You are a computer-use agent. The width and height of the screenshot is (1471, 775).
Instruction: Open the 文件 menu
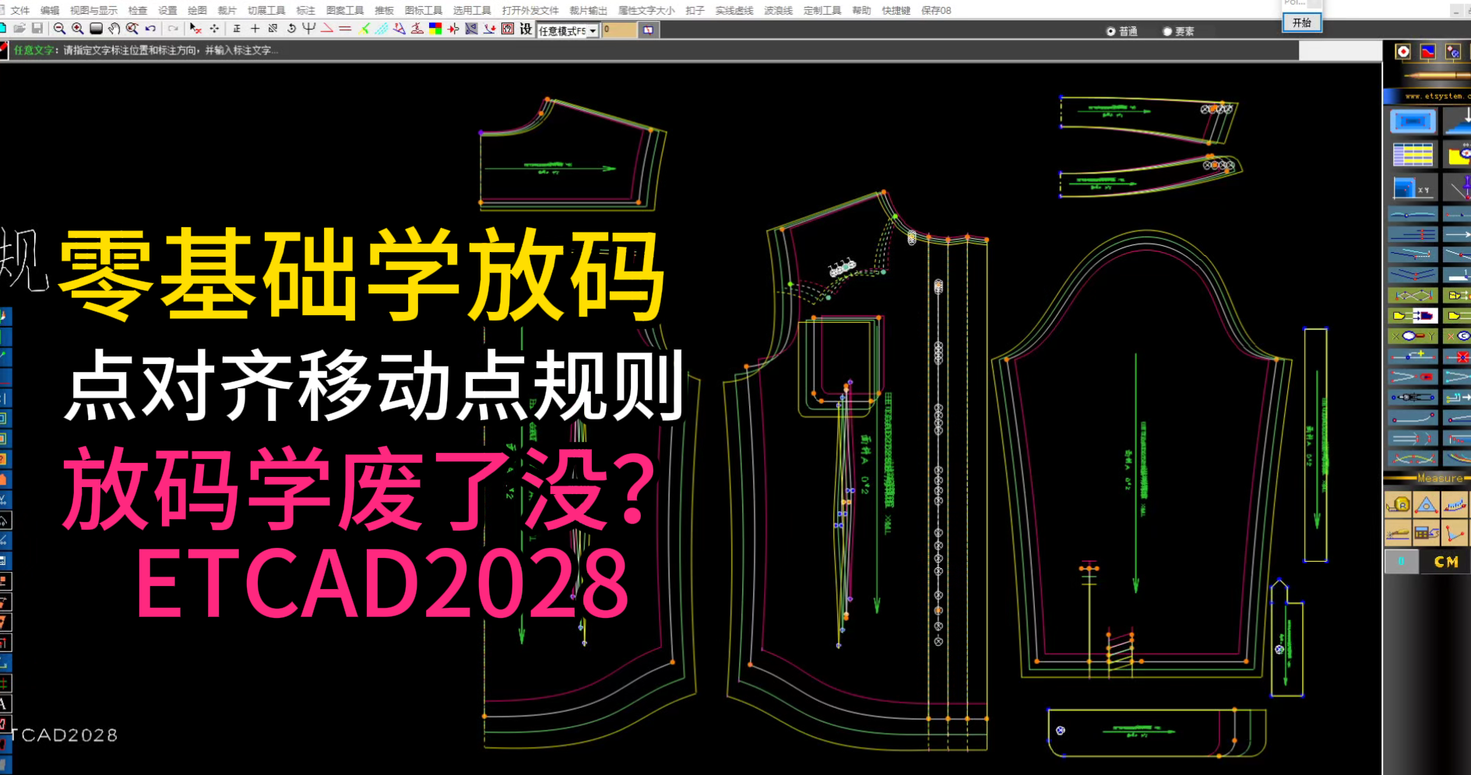click(20, 10)
